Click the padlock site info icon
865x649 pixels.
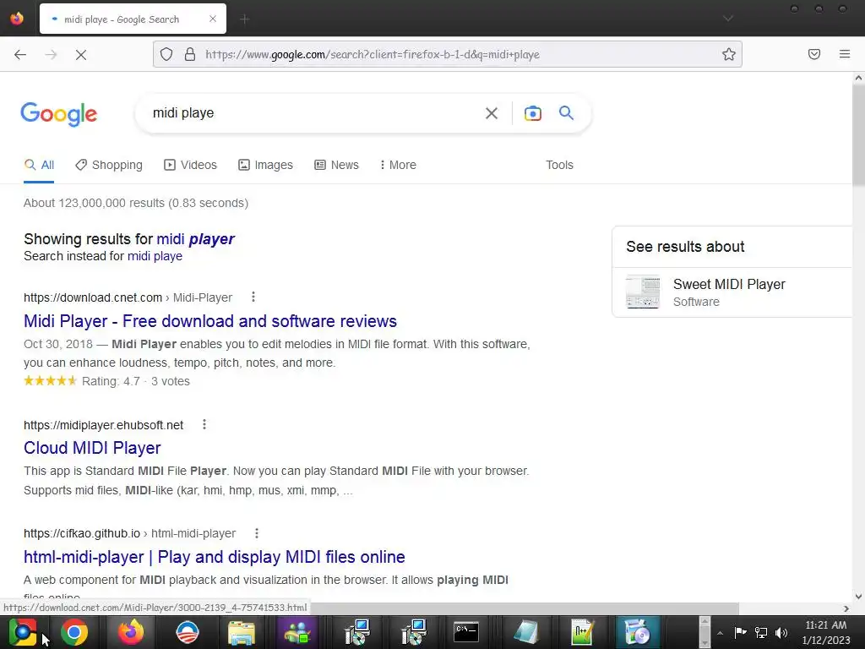coord(190,54)
